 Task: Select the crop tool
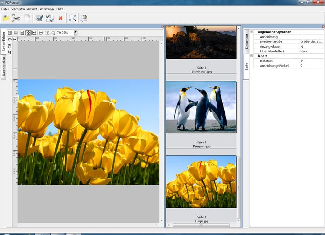(x=10, y=52)
